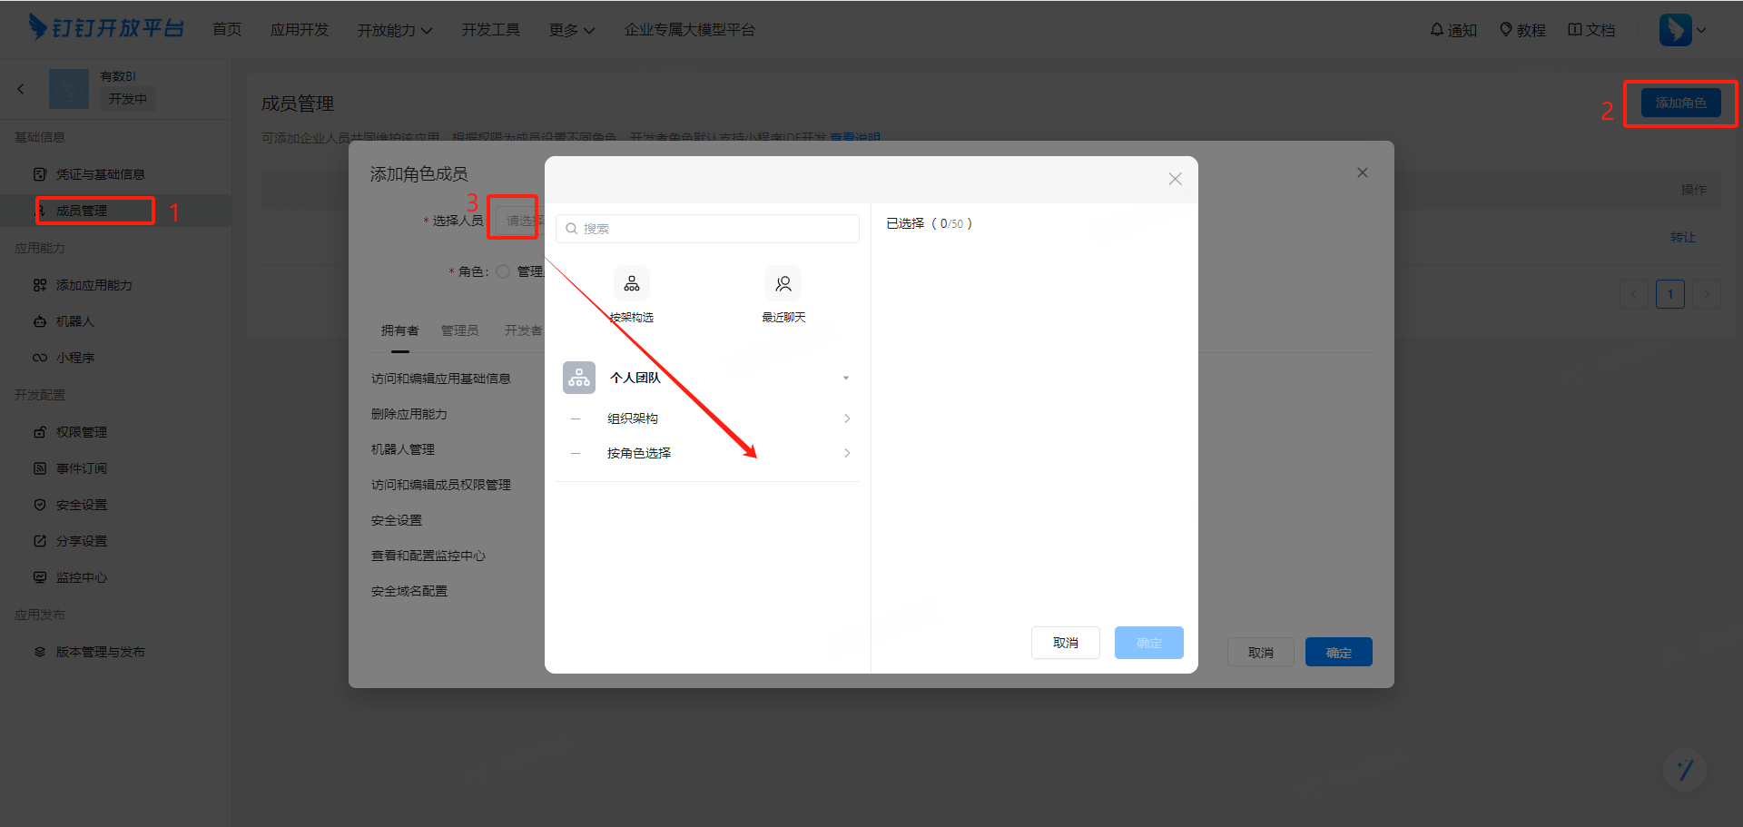Expand the 按角色选择 row
Image resolution: width=1743 pixels, height=827 pixels.
(846, 453)
